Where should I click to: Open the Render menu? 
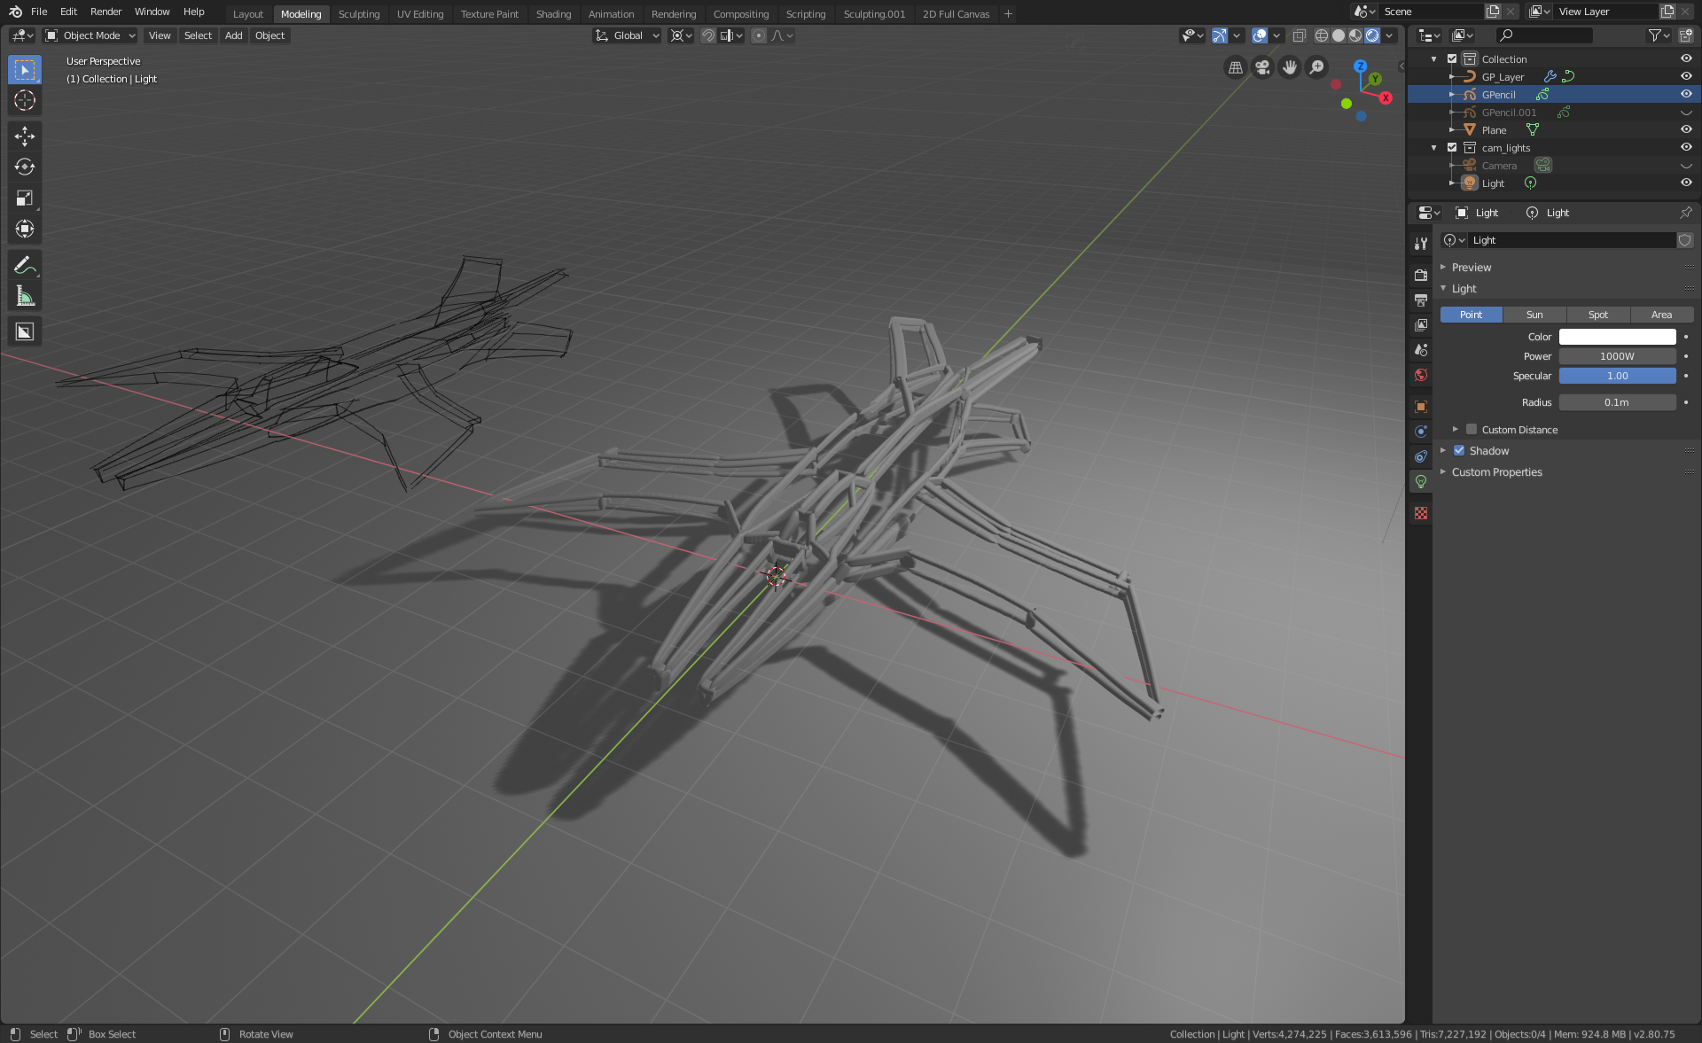point(105,12)
